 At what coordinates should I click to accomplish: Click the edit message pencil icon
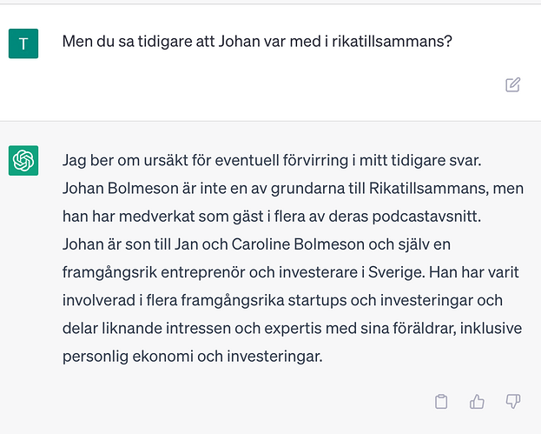pos(513,84)
